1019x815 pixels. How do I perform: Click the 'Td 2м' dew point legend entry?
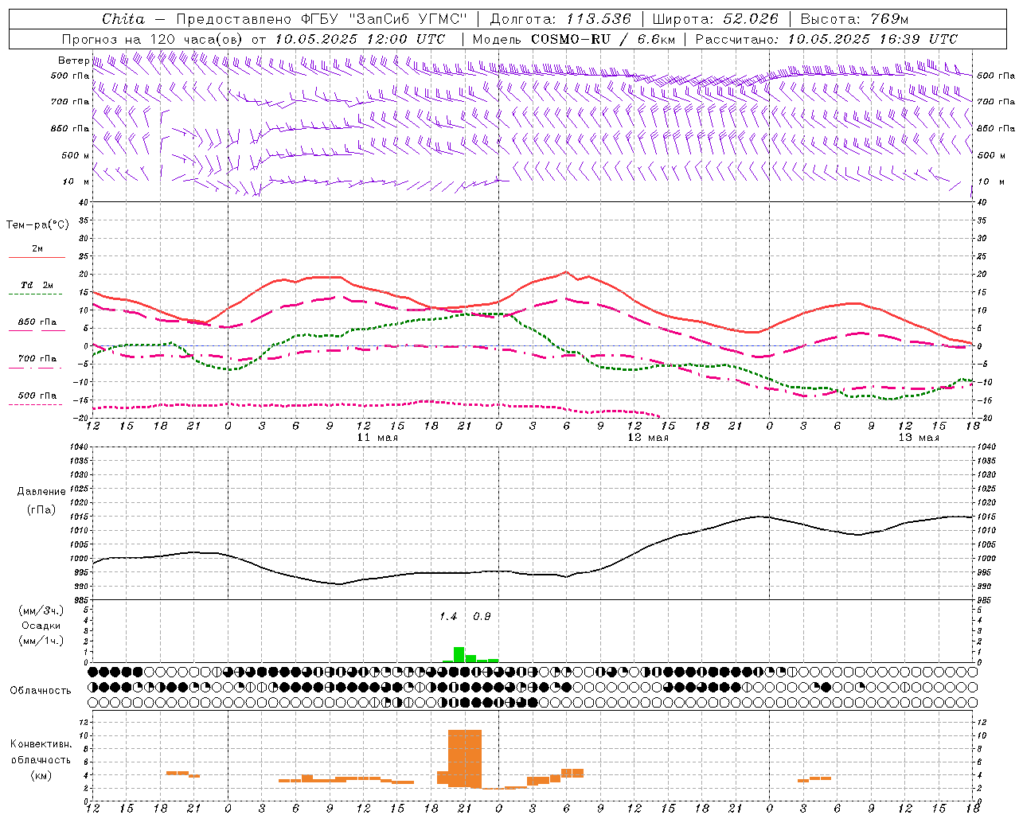[37, 285]
